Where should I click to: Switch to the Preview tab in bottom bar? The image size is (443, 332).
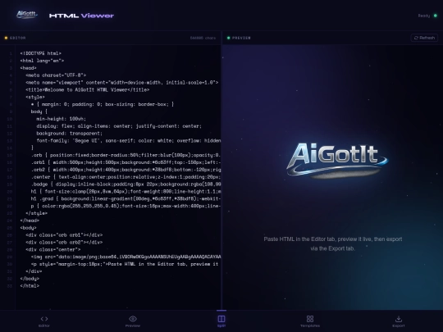(133, 321)
